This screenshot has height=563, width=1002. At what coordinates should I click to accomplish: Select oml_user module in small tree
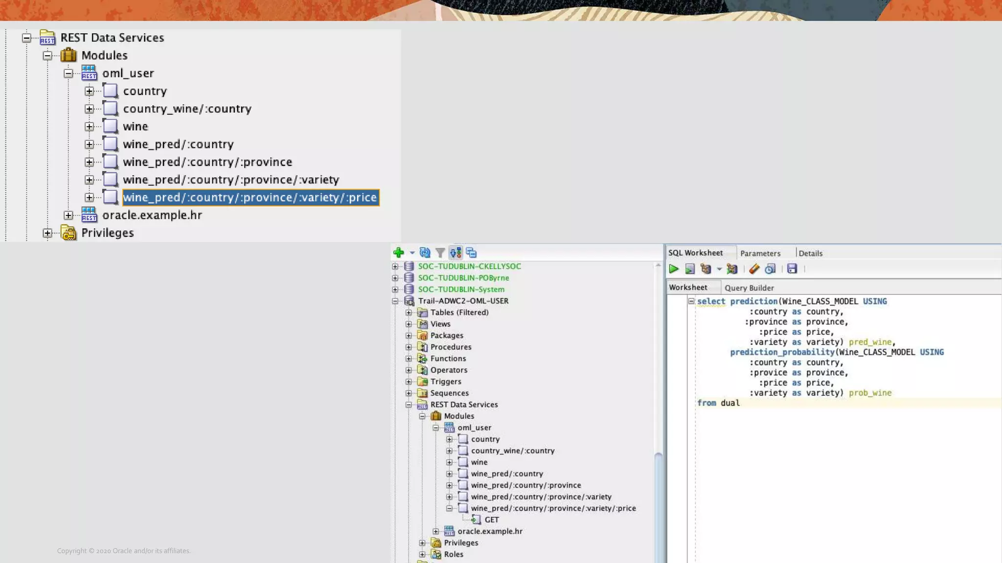(474, 428)
